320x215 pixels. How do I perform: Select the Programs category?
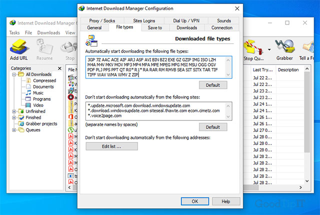click(x=41, y=99)
